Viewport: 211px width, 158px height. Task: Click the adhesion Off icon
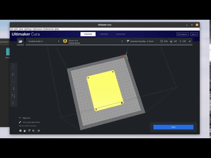(180, 41)
